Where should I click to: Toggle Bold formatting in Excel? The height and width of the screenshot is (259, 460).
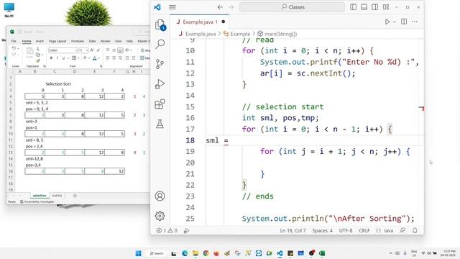[x=51, y=58]
